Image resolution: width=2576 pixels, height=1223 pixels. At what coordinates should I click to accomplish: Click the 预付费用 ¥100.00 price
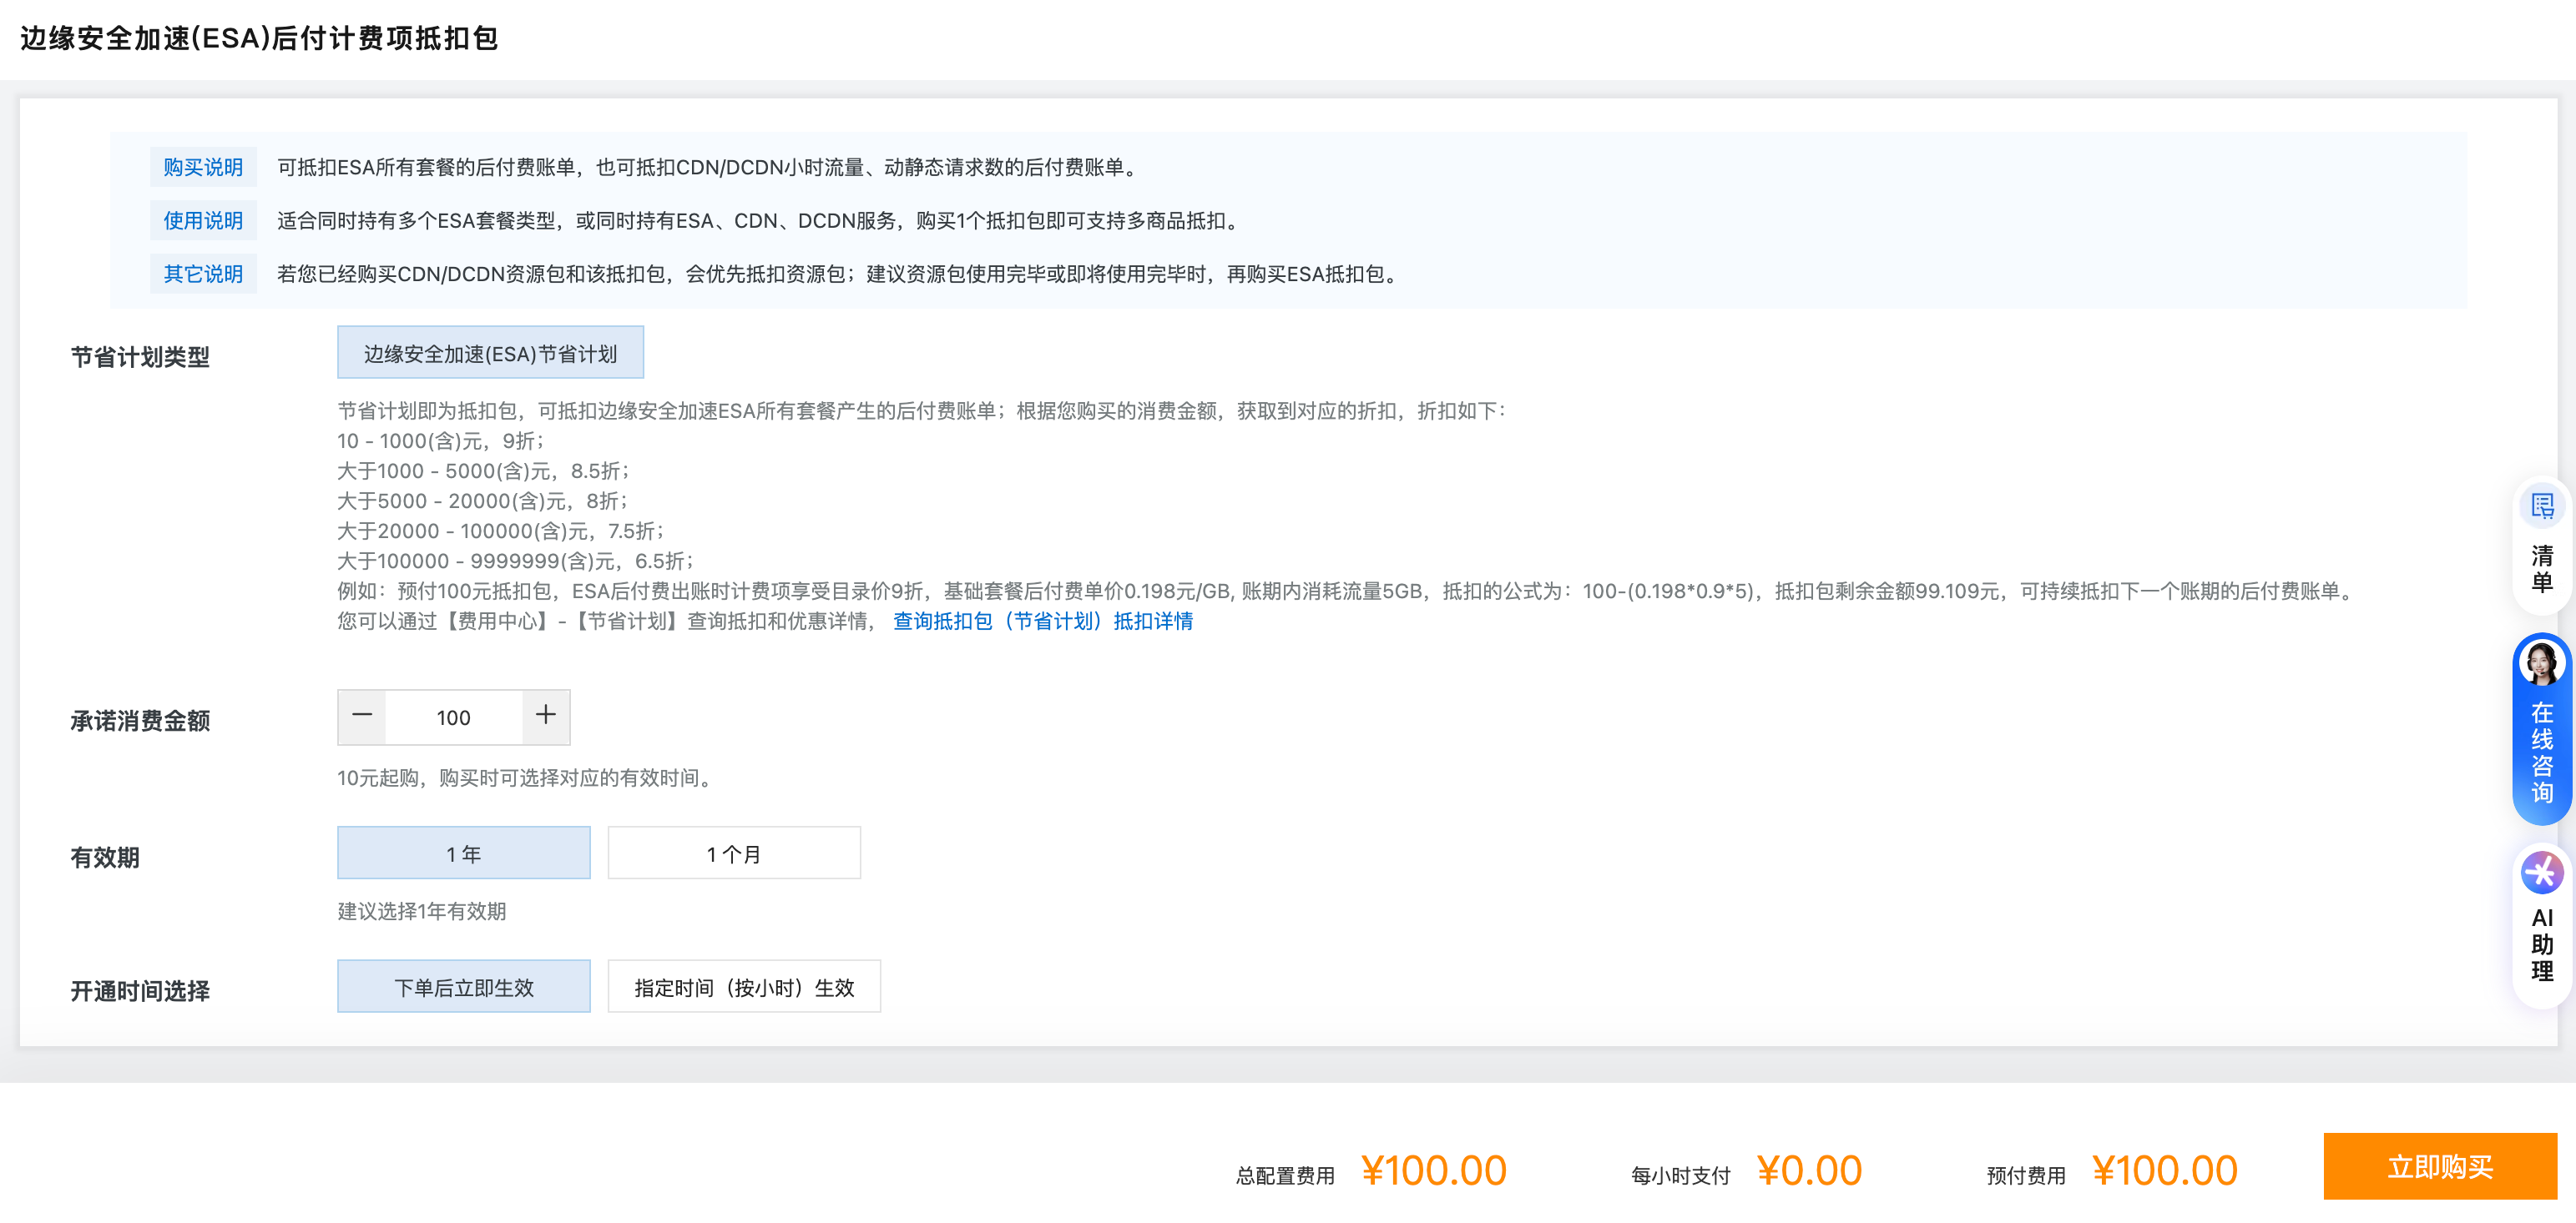[2164, 1170]
